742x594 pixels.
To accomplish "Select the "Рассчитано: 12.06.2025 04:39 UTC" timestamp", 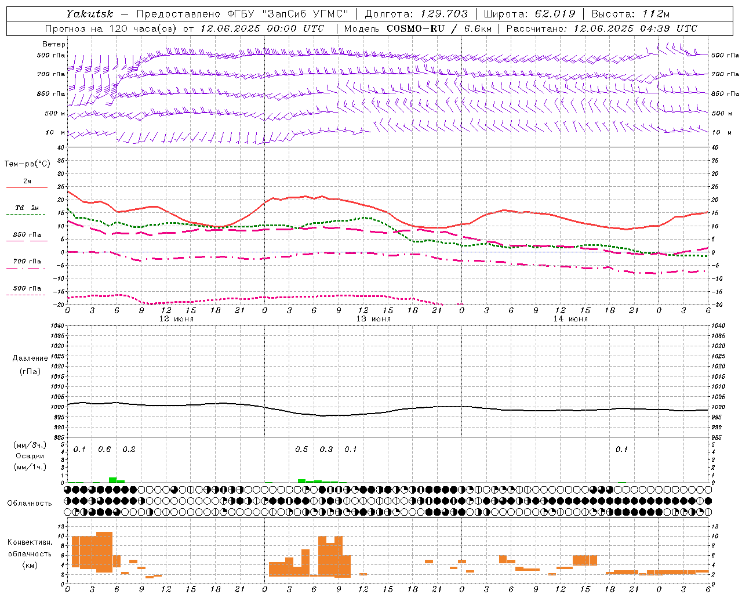I will [x=602, y=28].
